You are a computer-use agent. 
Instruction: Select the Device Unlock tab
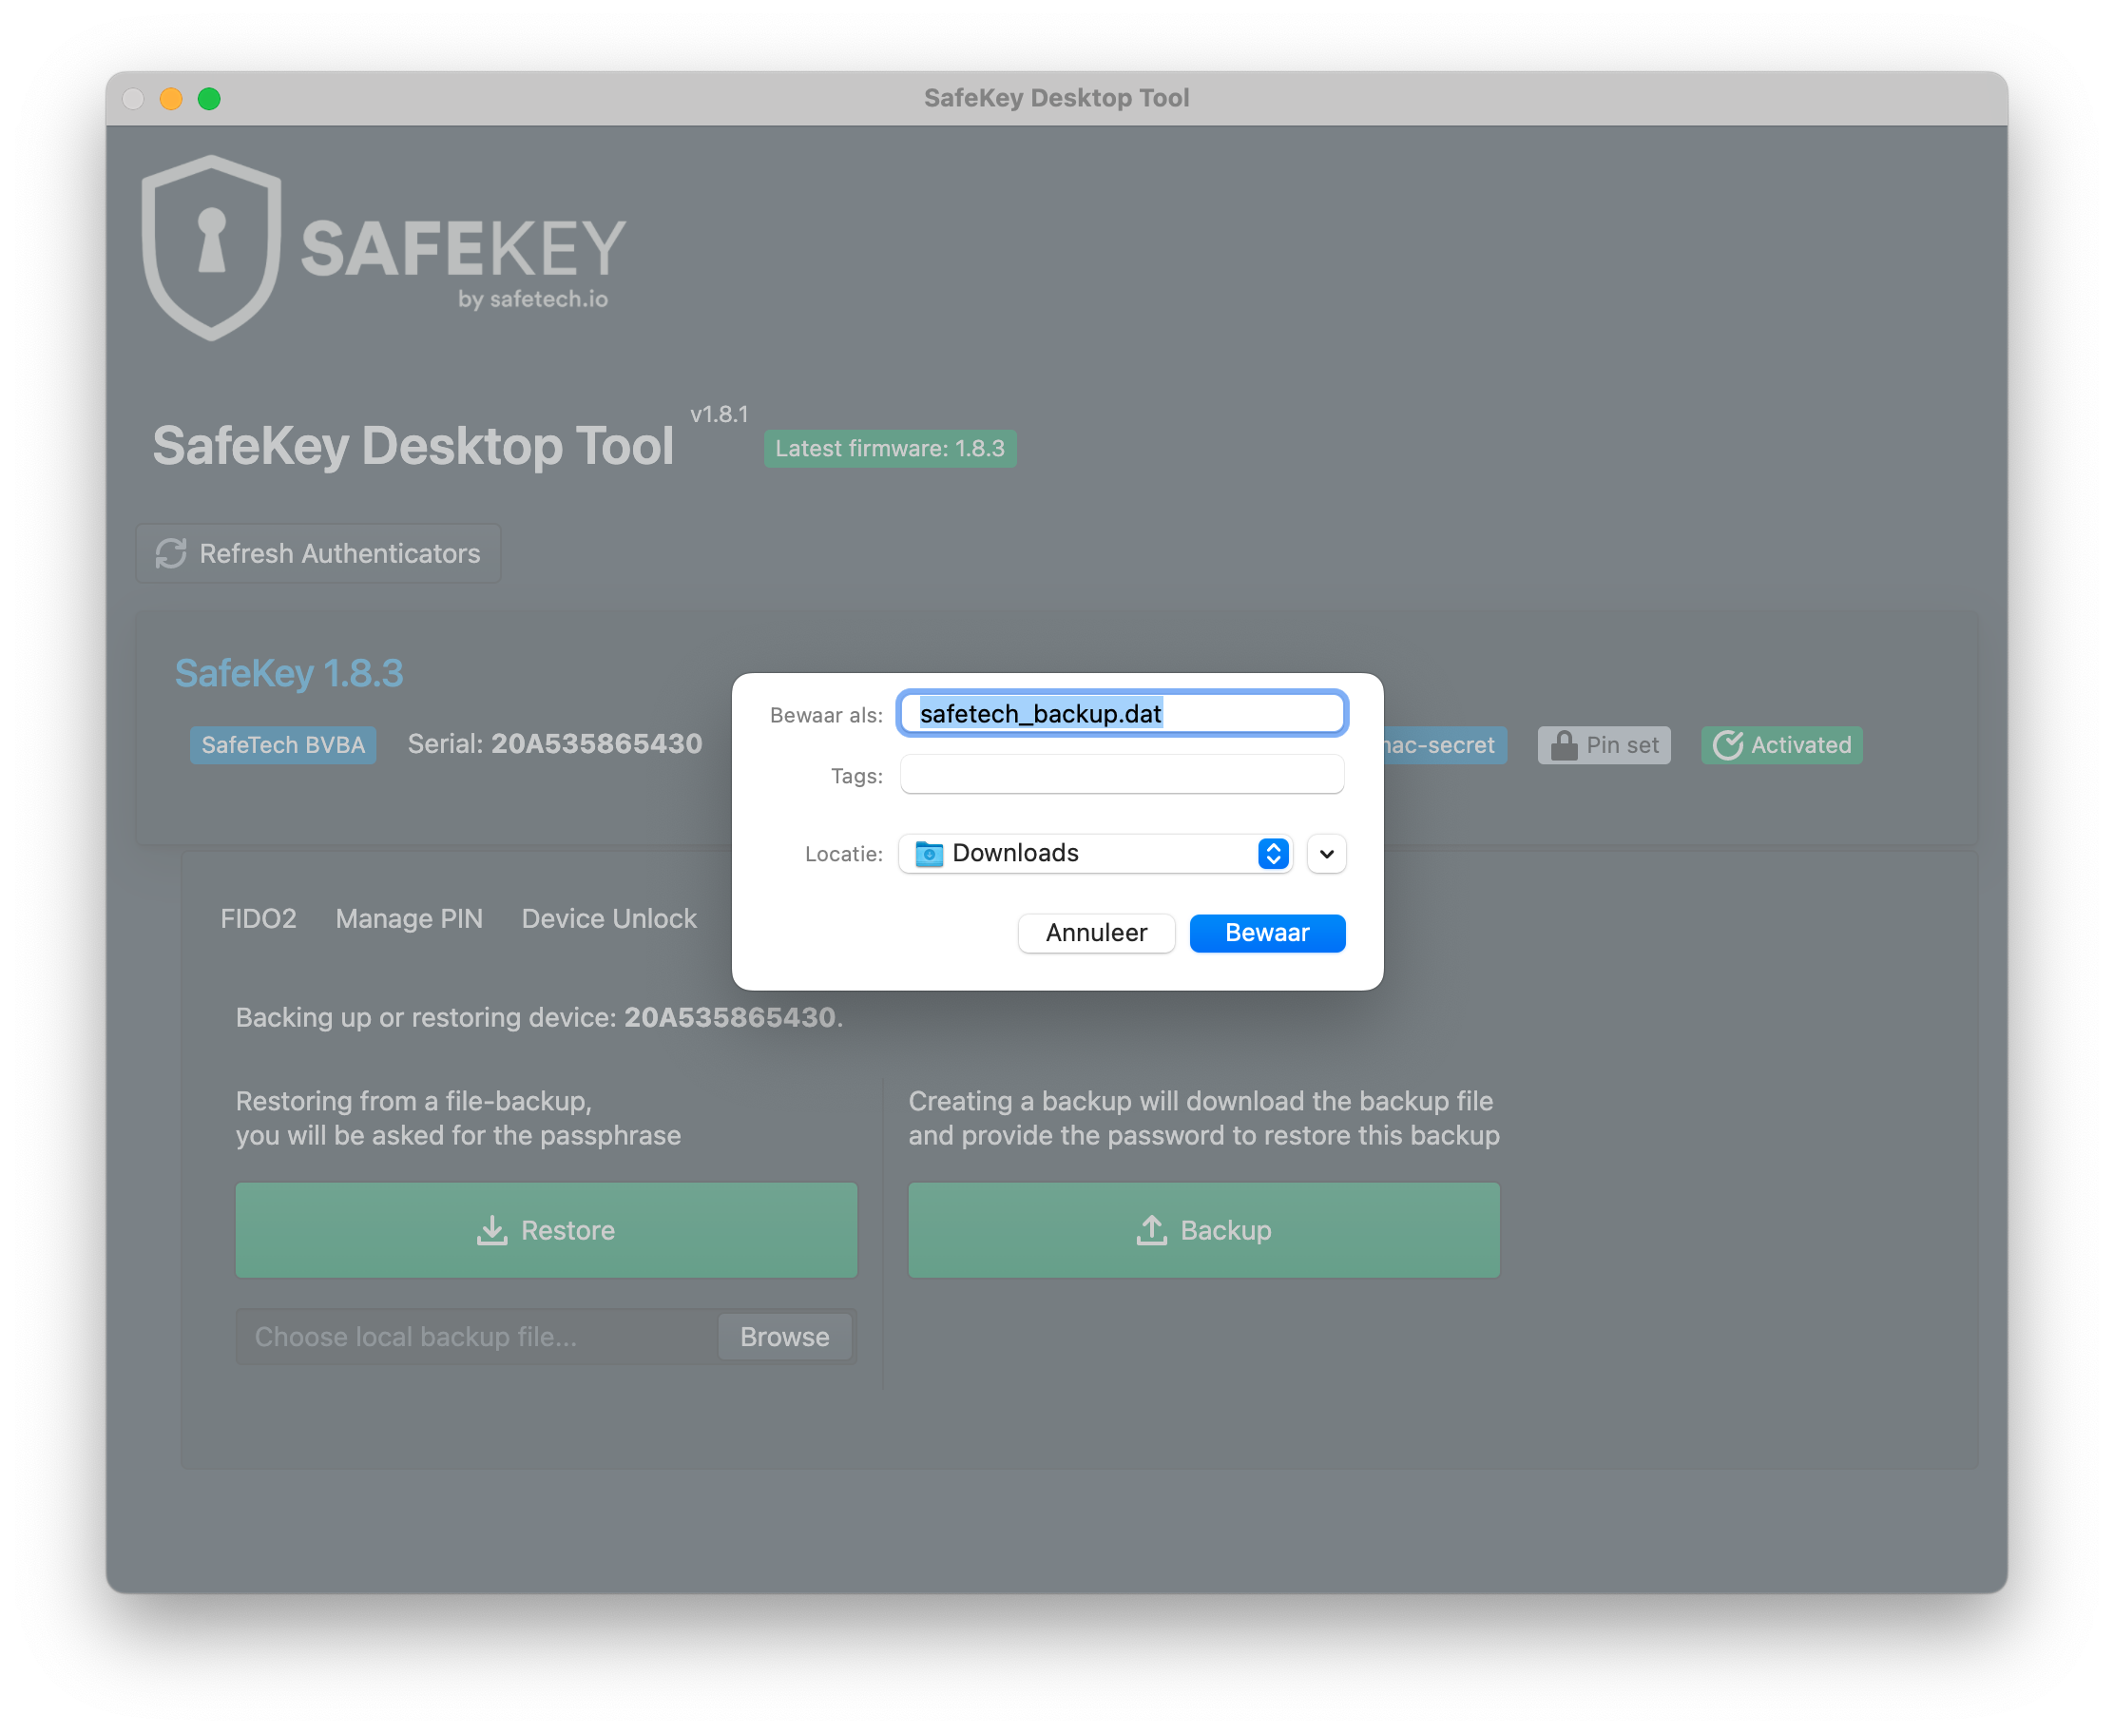[x=609, y=918]
